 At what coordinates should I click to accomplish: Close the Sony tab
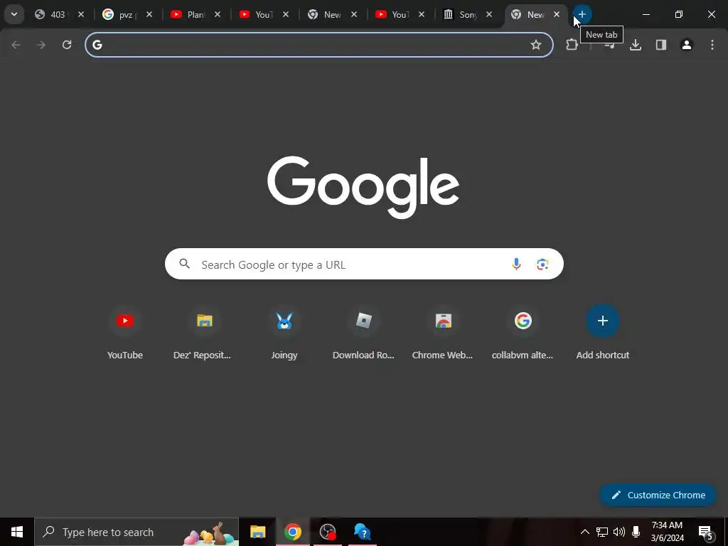coord(489,14)
